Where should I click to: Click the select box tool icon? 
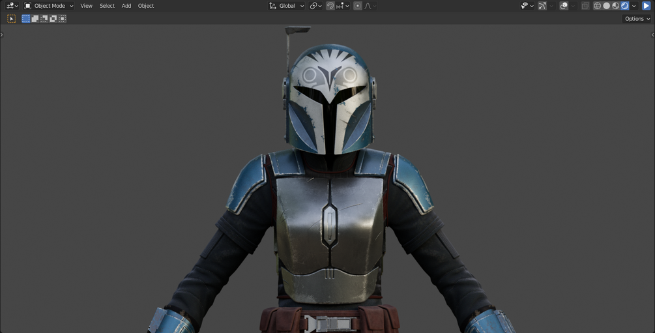pyautogui.click(x=11, y=18)
